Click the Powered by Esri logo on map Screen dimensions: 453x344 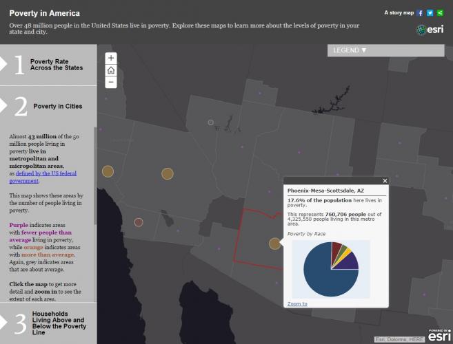coord(439,335)
